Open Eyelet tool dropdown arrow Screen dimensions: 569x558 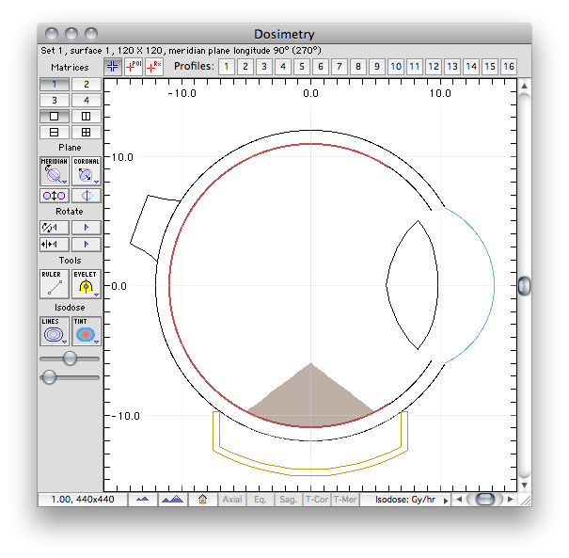click(96, 295)
